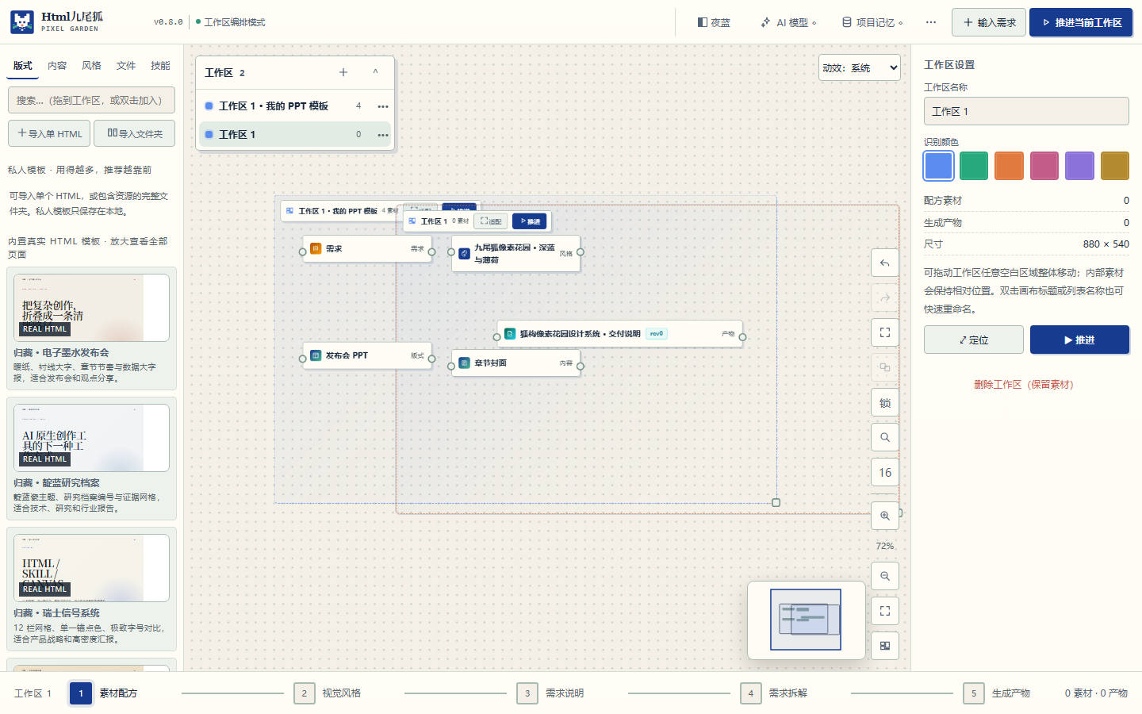Zoom out using the minus magnifier
This screenshot has height=714, width=1142.
[x=885, y=576]
